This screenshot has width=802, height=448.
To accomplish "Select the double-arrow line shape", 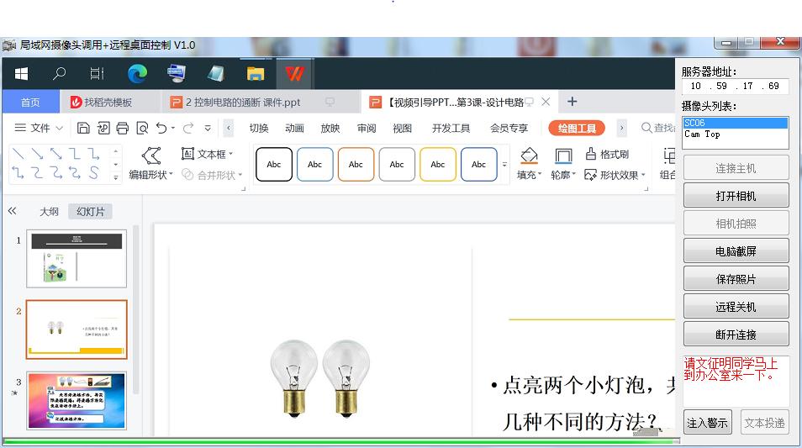I will (55, 154).
